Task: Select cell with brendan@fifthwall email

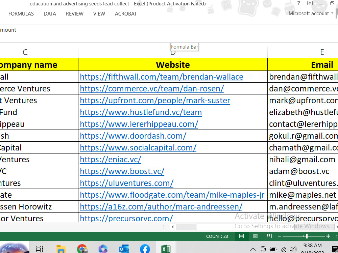Action: [303, 77]
